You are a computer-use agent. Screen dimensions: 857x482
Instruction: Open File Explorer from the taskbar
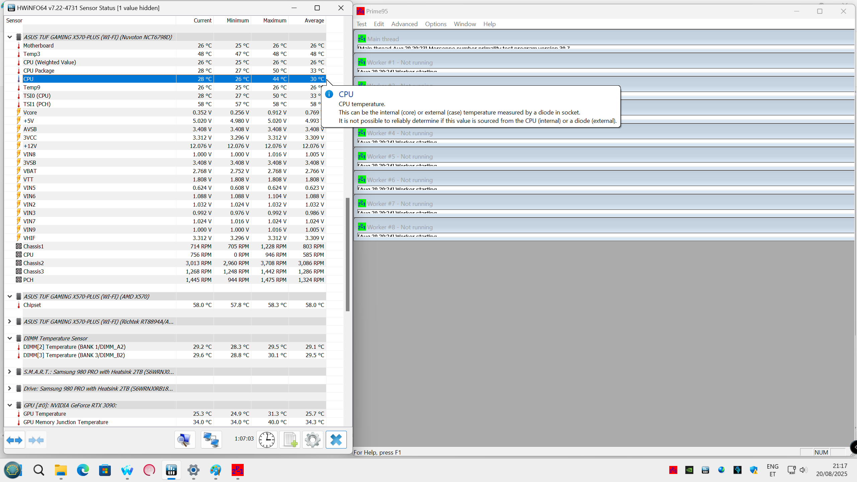tap(61, 470)
